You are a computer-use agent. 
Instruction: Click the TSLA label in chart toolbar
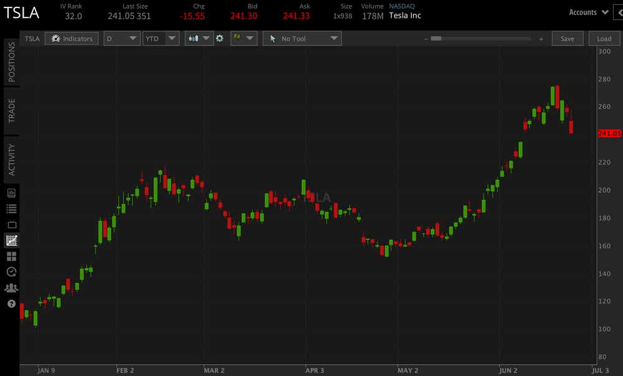coord(32,39)
